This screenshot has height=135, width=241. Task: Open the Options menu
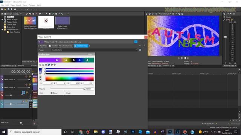(32, 5)
